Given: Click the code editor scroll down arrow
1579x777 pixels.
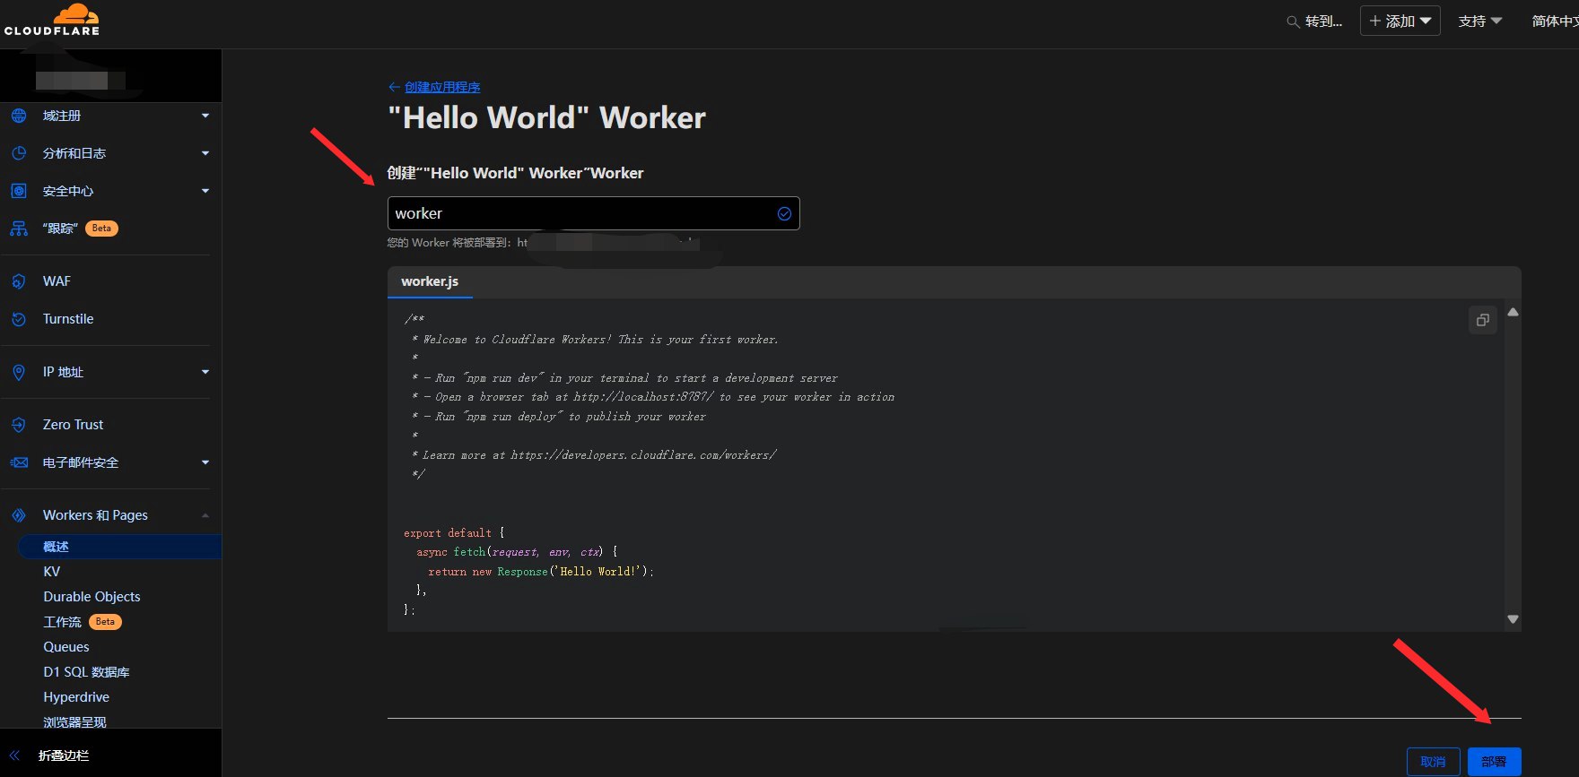Looking at the screenshot, I should click(1513, 619).
